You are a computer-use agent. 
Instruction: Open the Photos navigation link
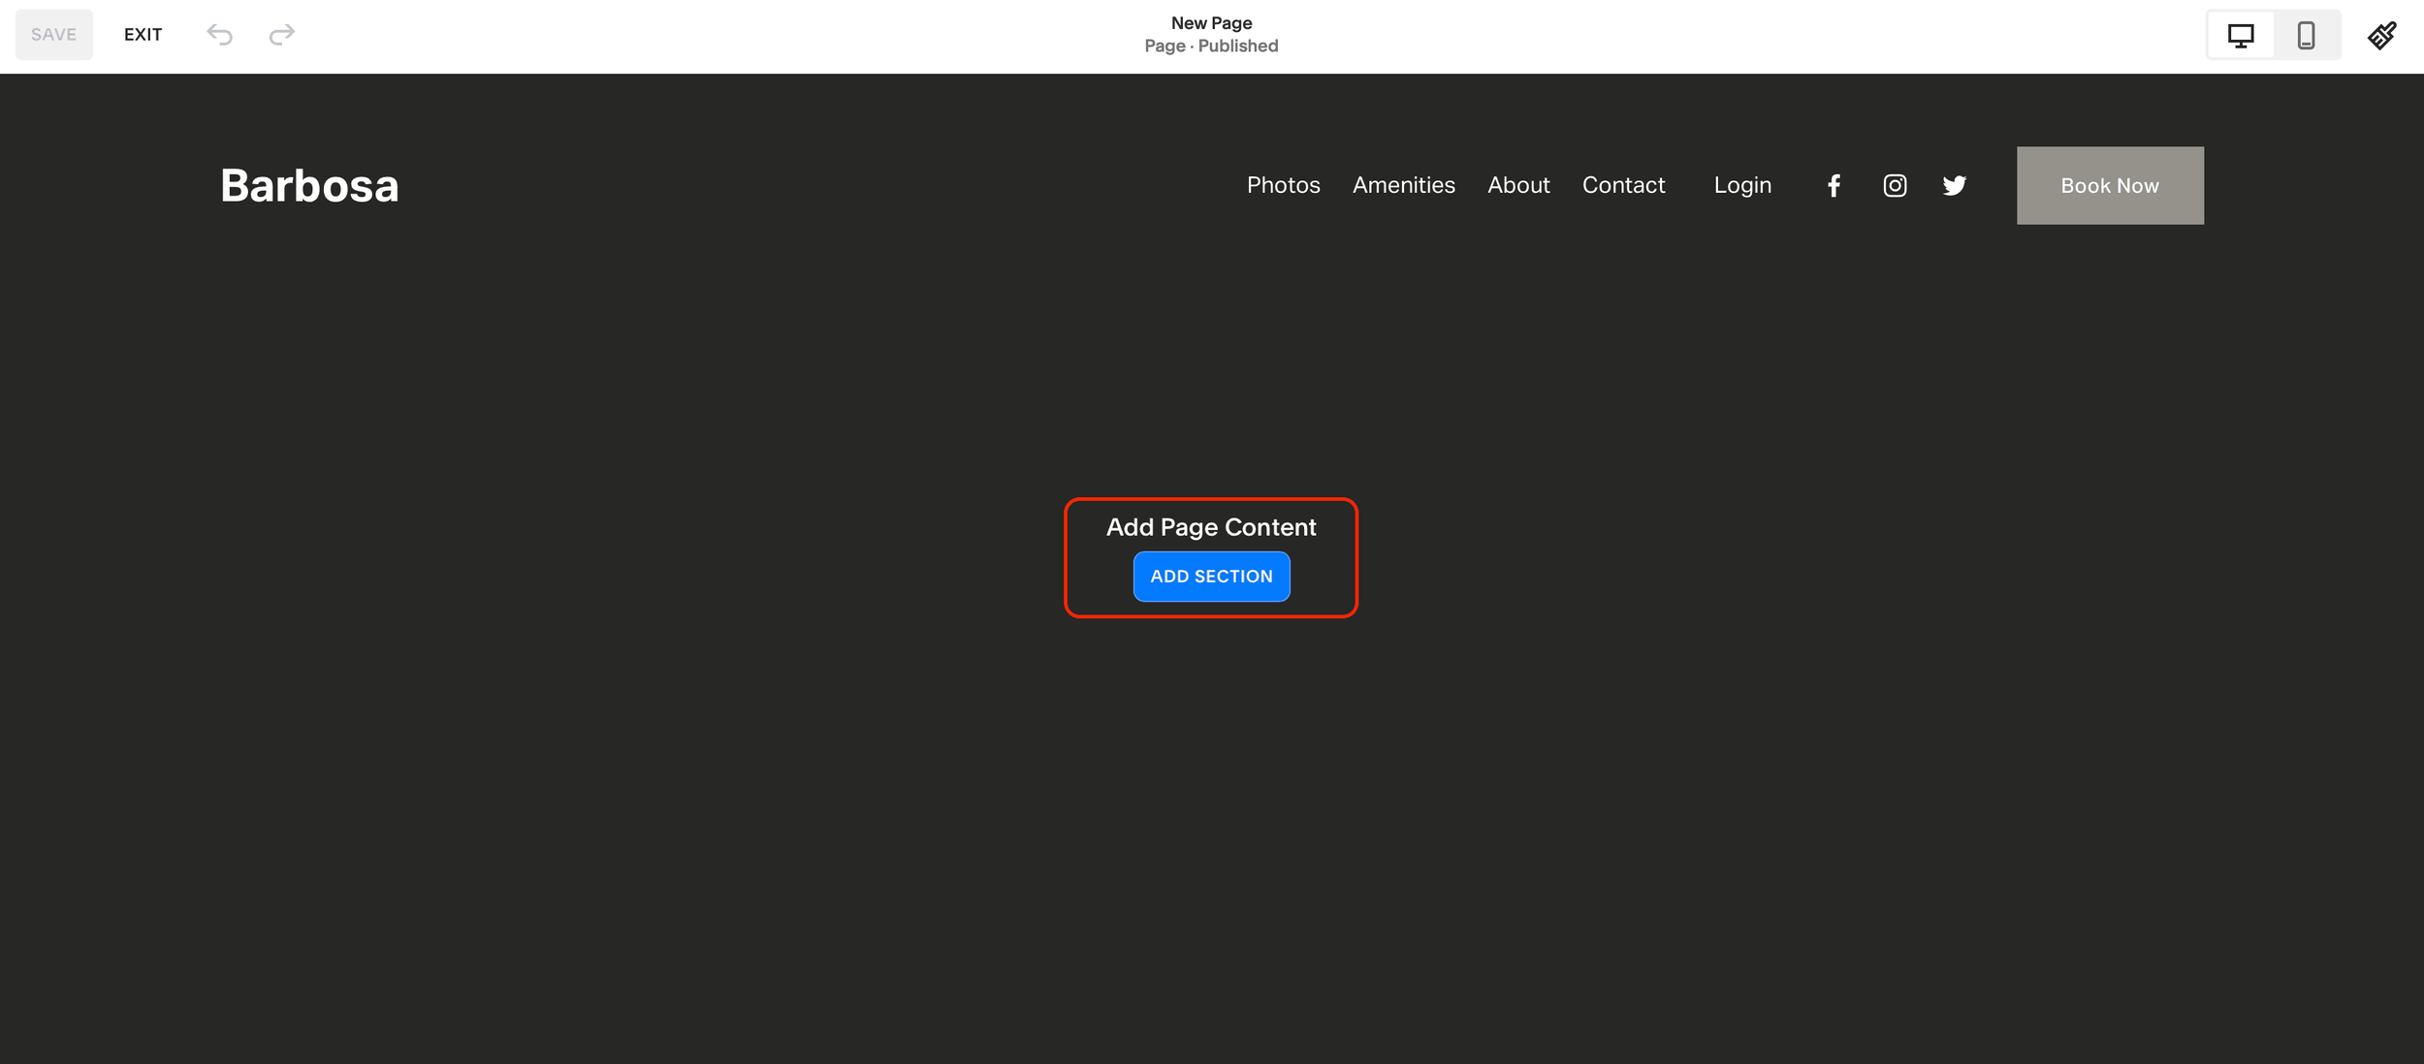(x=1283, y=185)
